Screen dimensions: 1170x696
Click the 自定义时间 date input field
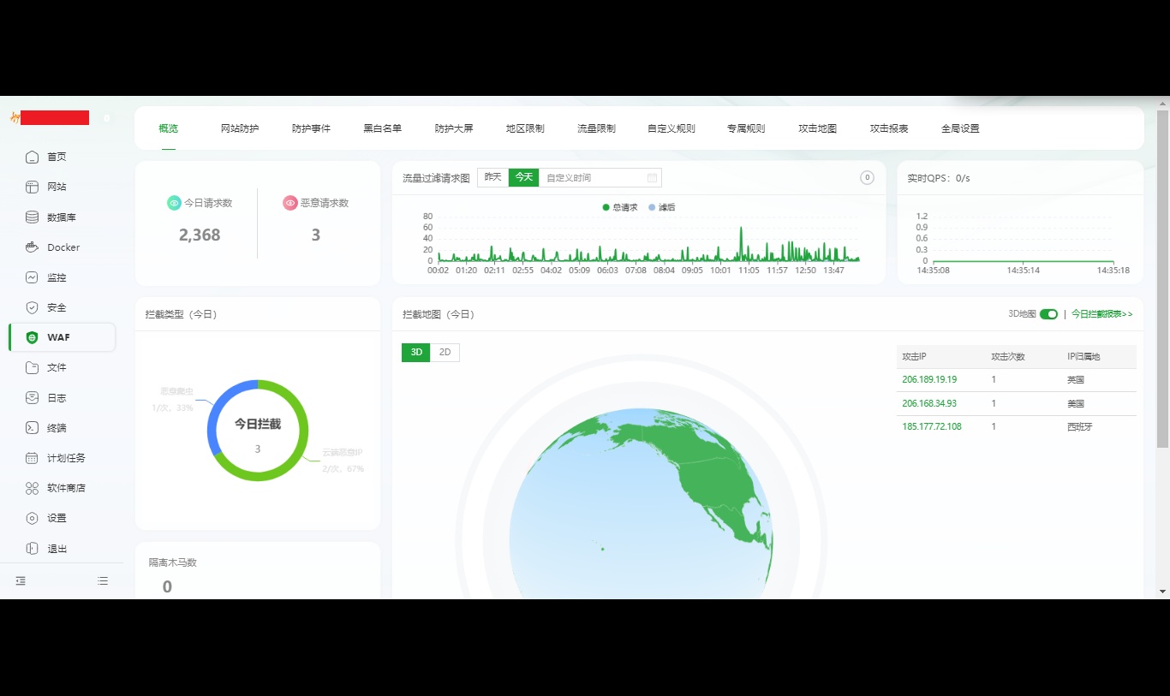[x=600, y=177]
